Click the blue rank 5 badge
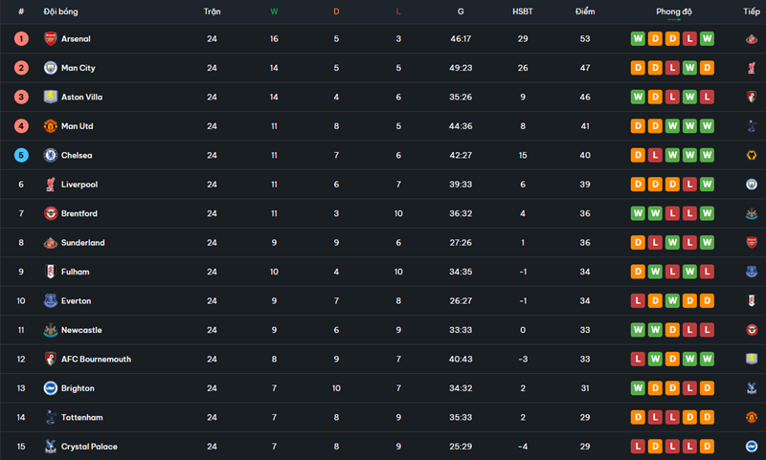Viewport: 766px width, 460px height. pyautogui.click(x=21, y=156)
